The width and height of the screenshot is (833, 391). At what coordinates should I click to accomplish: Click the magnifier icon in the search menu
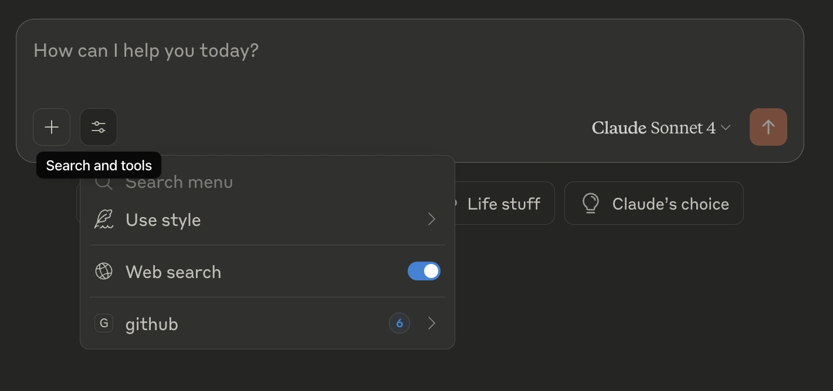point(104,182)
